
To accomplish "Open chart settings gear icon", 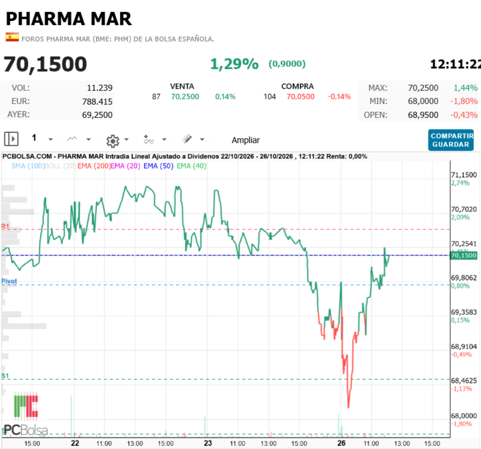I will (112, 141).
